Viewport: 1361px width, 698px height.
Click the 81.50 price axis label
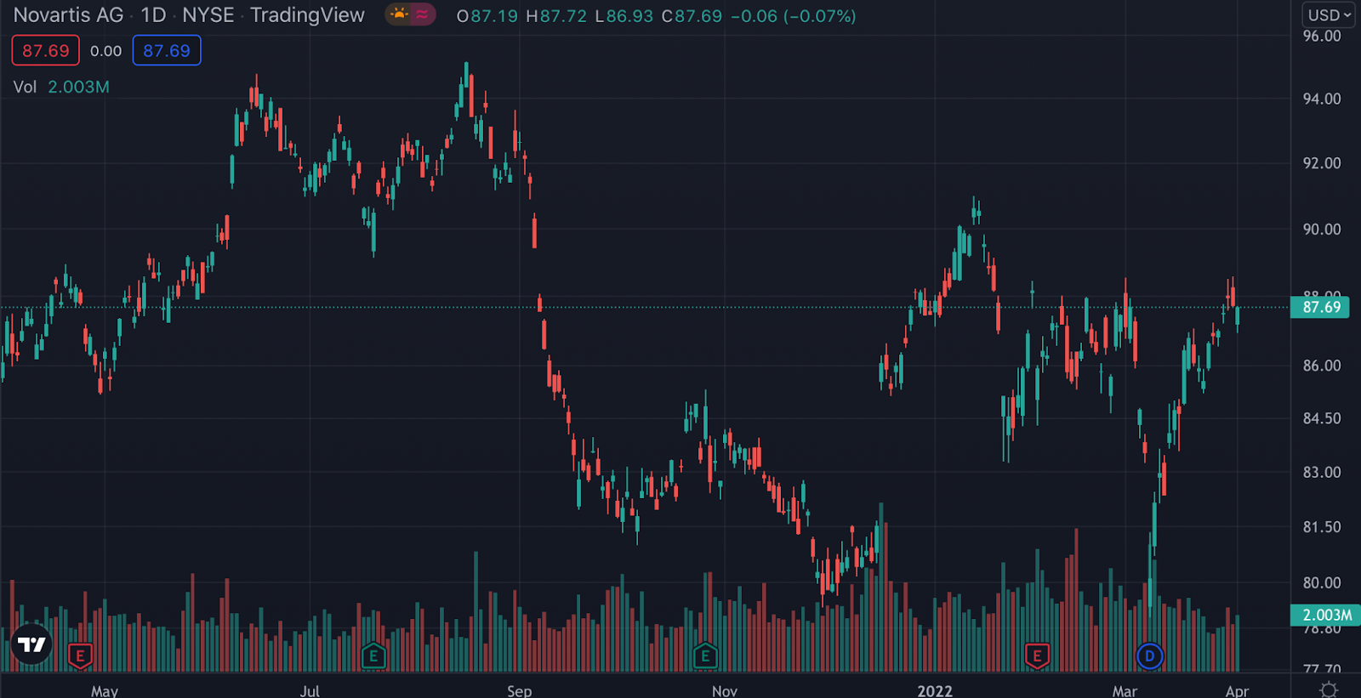point(1322,526)
